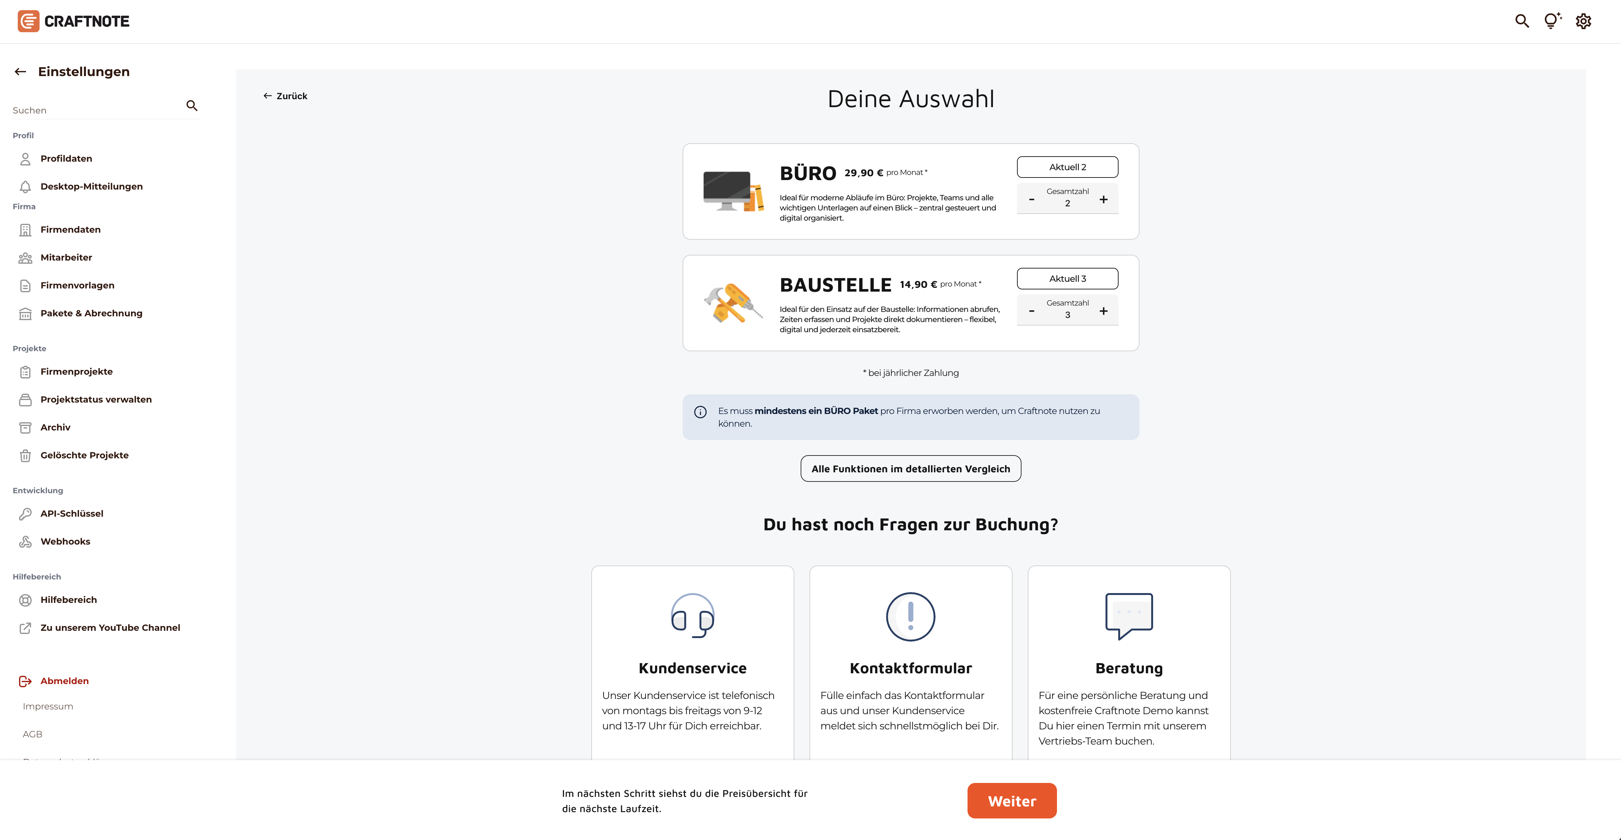1621x840 pixels.
Task: Click the BÜRO Gesamtzahl value 2
Action: [1067, 204]
